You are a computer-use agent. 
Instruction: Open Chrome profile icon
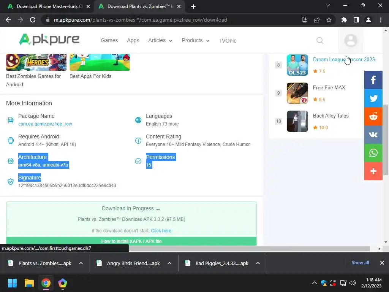pyautogui.click(x=368, y=20)
